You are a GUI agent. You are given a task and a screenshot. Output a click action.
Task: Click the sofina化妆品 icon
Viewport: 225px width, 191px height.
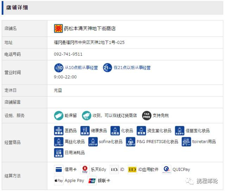(93, 141)
